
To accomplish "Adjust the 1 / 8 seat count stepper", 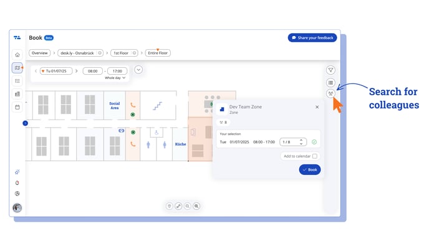I will 293,142.
